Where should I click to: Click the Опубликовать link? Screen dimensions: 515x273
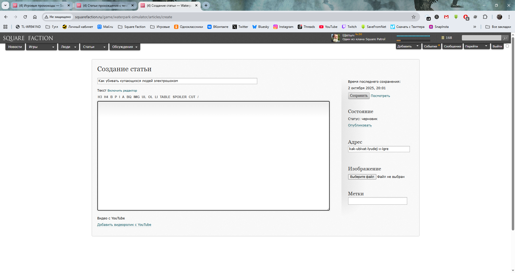tap(360, 125)
